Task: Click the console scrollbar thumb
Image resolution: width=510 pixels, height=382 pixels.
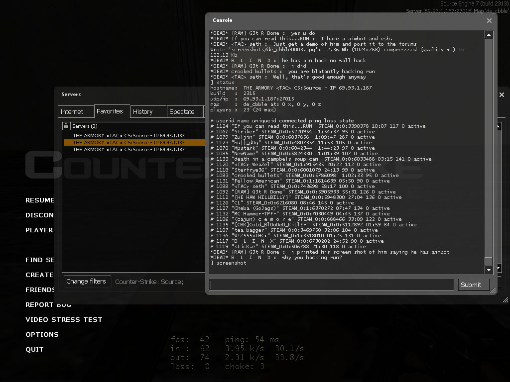Action: tap(489, 261)
